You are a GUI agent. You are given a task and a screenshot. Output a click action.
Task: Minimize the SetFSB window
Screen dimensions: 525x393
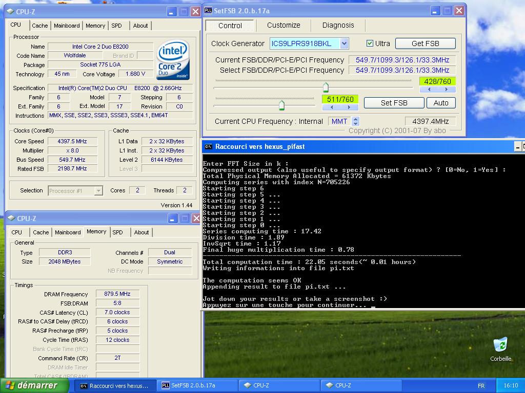[x=435, y=11]
